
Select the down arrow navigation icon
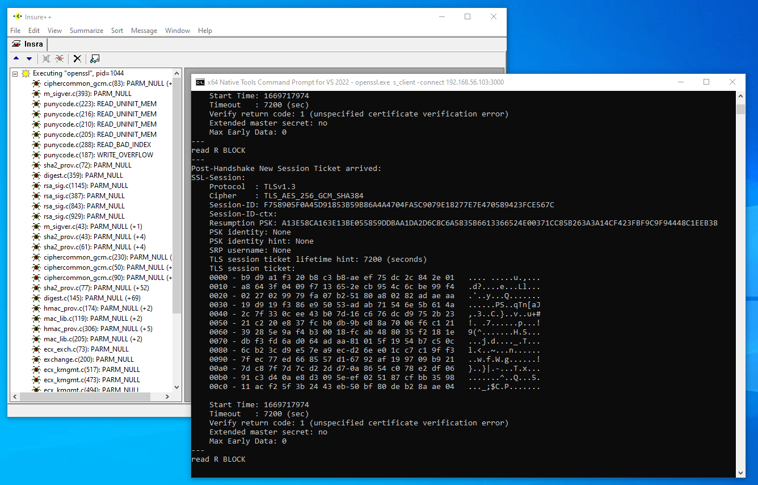point(28,58)
